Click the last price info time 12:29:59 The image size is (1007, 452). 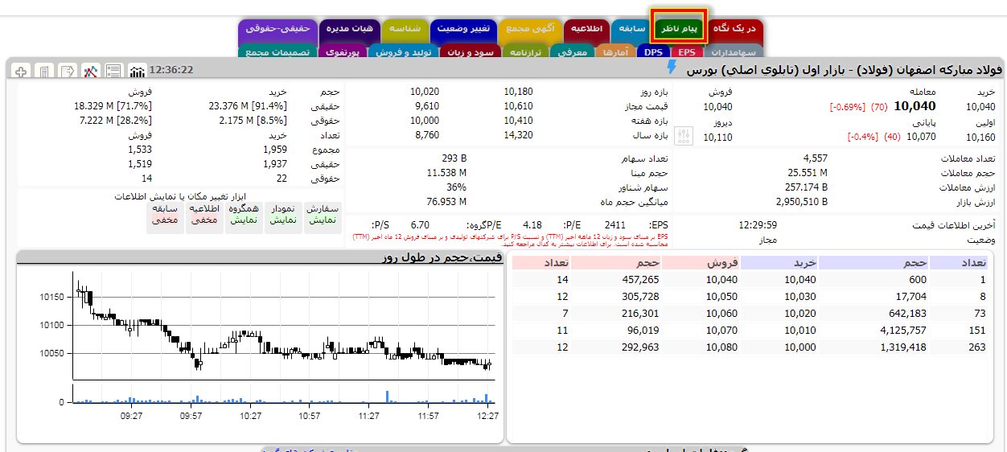tap(758, 225)
